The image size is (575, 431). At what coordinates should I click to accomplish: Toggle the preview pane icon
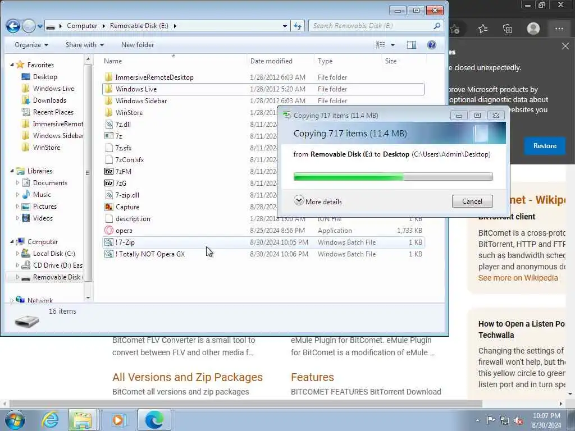(412, 45)
